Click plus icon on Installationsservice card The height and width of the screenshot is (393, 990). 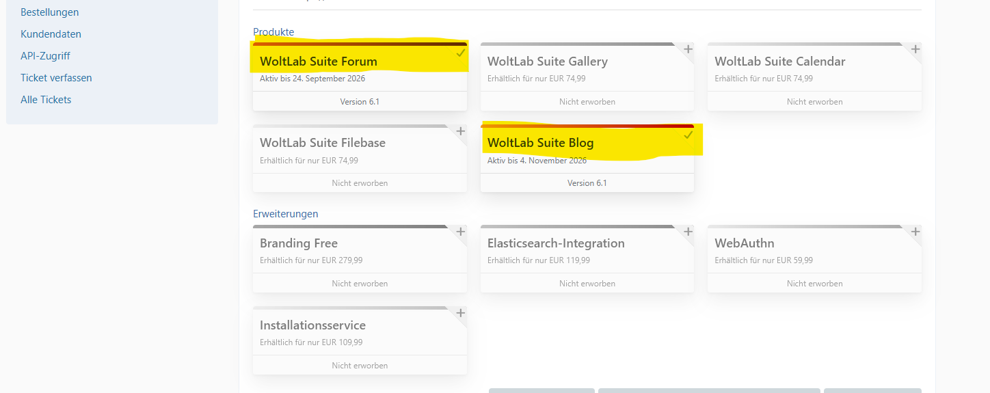tap(460, 313)
